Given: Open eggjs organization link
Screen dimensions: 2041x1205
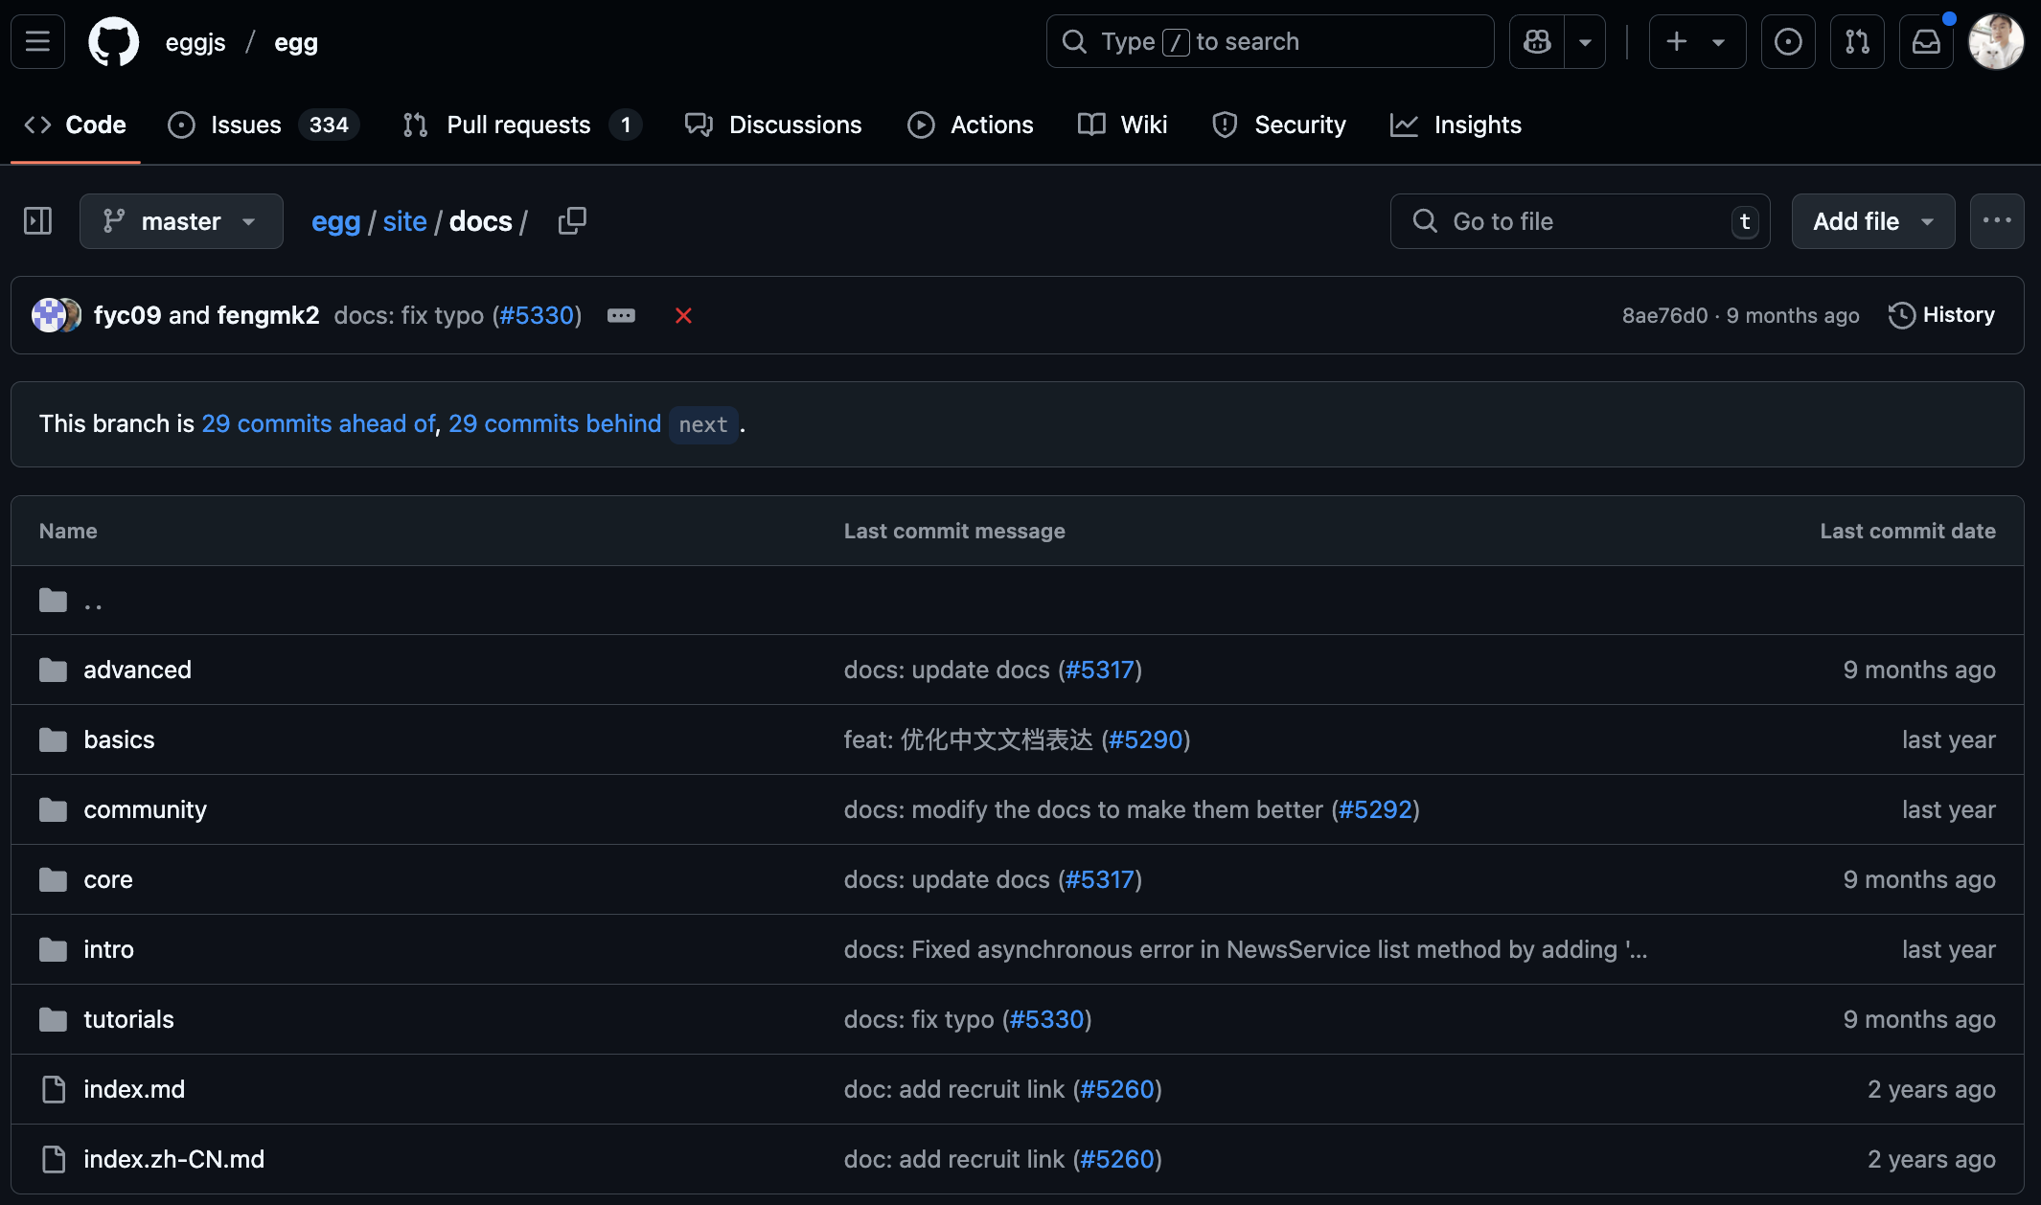Looking at the screenshot, I should click(195, 42).
